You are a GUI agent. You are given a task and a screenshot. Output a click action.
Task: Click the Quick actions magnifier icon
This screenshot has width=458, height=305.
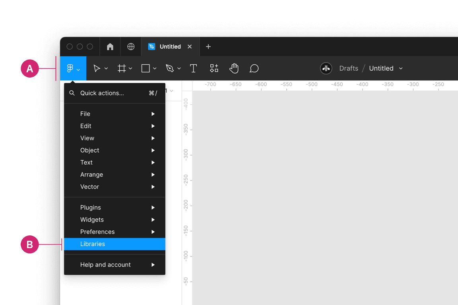coord(72,93)
